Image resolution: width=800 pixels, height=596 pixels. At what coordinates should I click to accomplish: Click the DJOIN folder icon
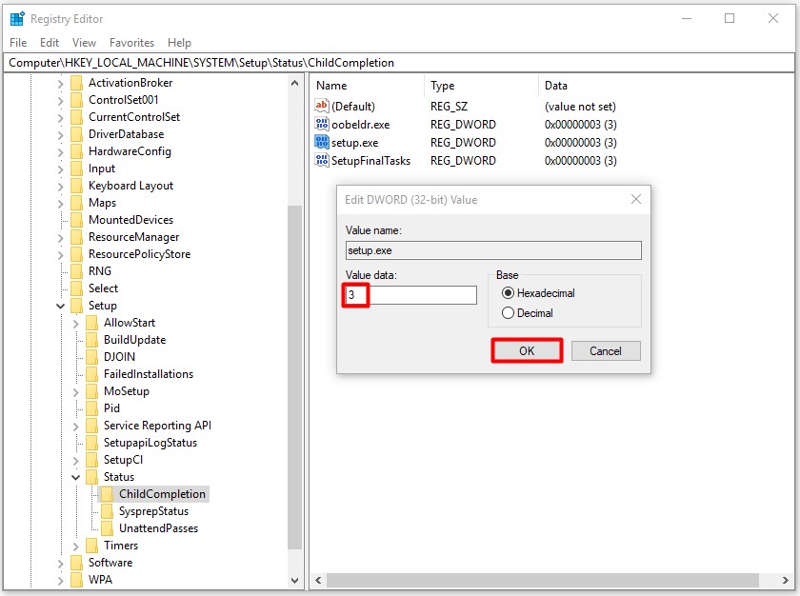91,357
